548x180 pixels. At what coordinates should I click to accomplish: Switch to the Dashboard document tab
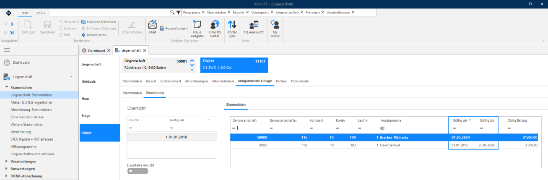click(x=96, y=50)
